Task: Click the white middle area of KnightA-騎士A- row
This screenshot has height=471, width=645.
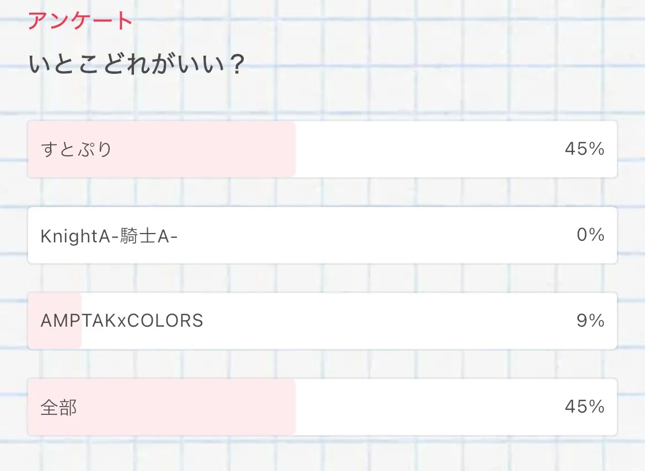Action: (x=375, y=235)
